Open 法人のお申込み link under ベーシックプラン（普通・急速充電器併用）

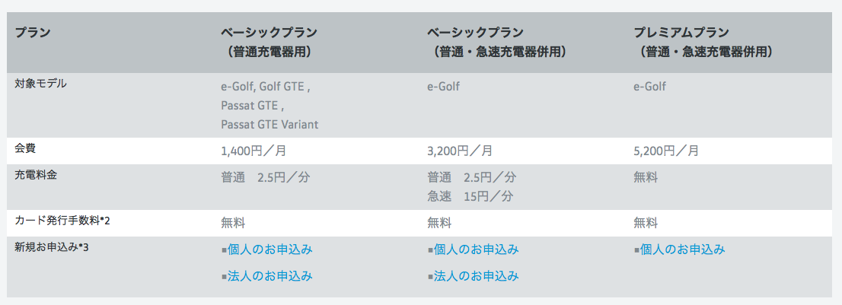(x=476, y=276)
